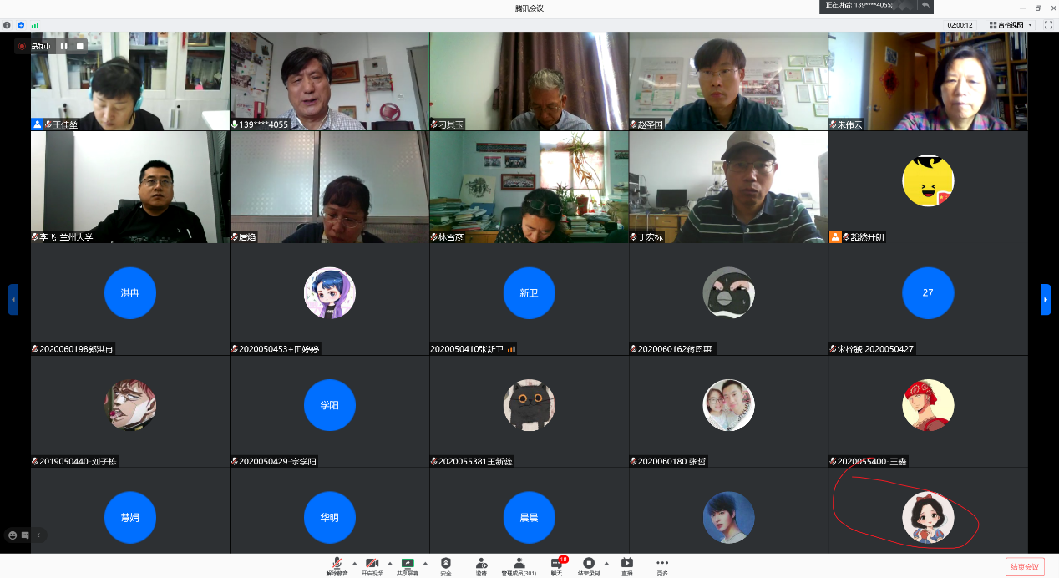The width and height of the screenshot is (1059, 578).
Task: Start screen sharing (共享屏幕)
Action: 408,566
